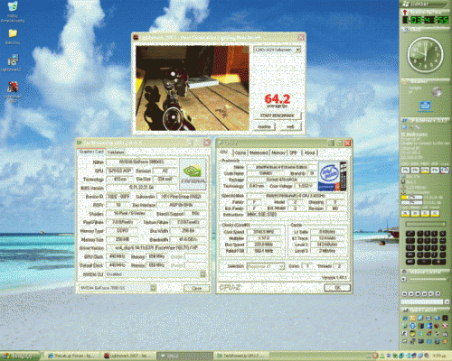
Task: Click the sidebar search text field
Action: (422, 301)
